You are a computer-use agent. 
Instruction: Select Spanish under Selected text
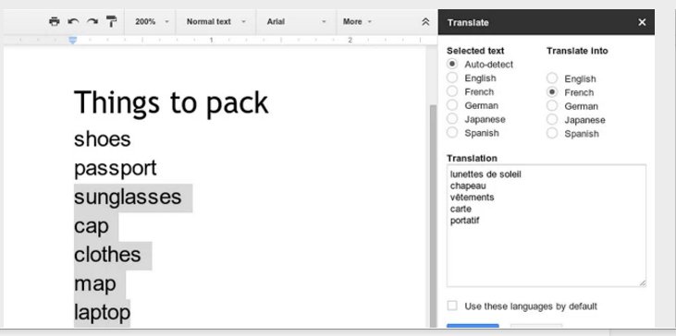click(452, 133)
